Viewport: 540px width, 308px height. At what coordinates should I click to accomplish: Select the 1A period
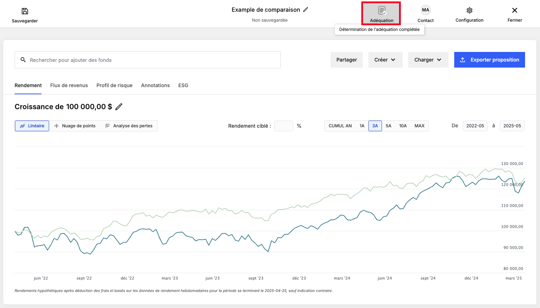(x=362, y=126)
